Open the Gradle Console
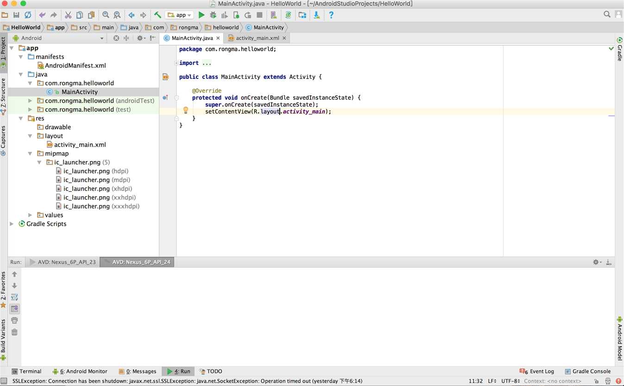The image size is (624, 386). tap(588, 371)
